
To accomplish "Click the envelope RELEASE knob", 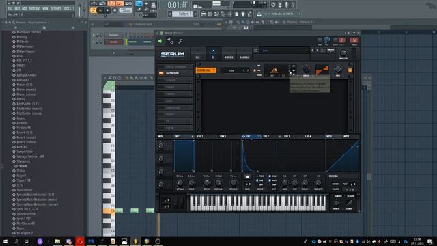I will 234,183.
